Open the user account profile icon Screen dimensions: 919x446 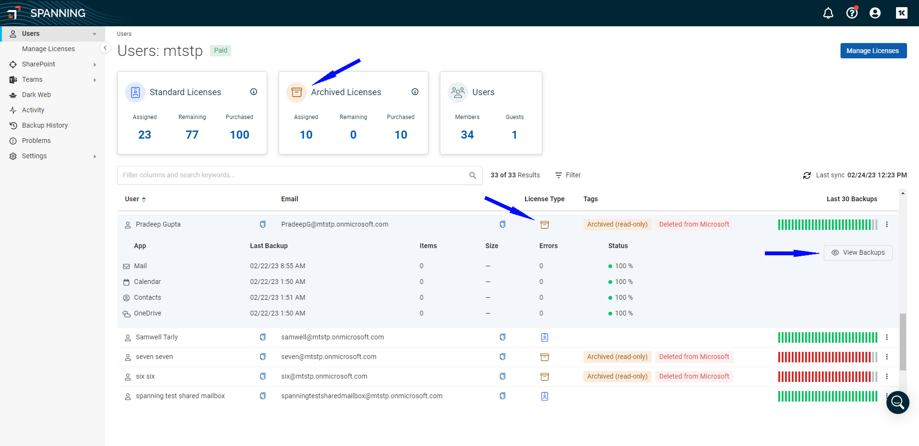875,13
